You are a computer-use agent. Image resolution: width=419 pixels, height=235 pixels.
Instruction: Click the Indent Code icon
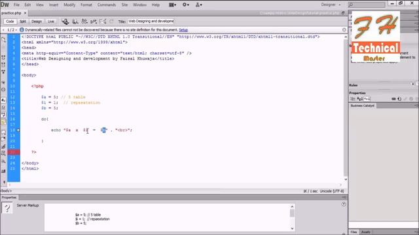(3, 171)
